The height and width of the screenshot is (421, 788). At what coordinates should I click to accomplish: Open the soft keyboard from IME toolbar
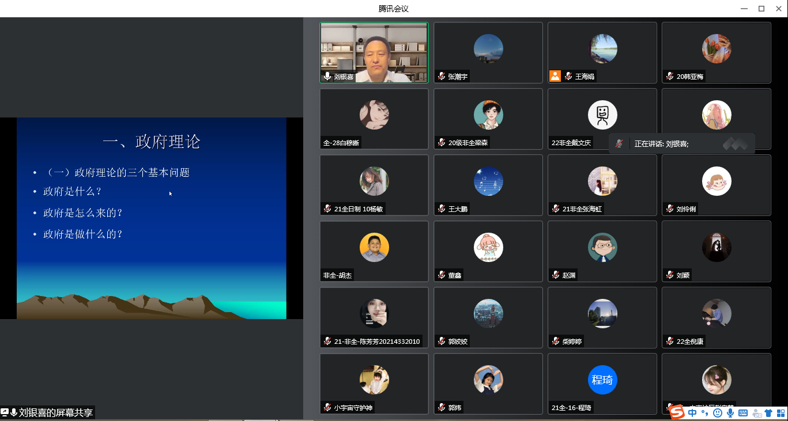tap(742, 413)
